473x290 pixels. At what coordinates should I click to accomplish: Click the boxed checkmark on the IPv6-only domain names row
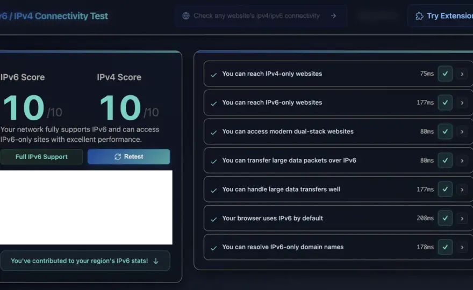445,247
